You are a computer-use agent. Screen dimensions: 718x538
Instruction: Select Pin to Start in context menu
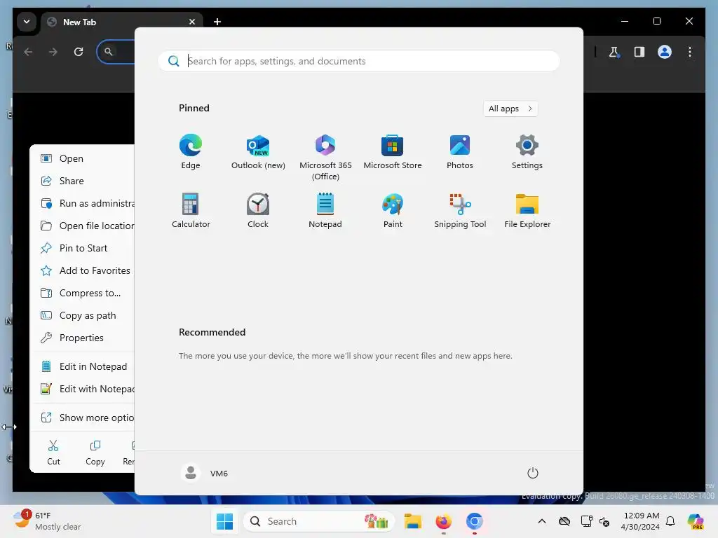coord(83,248)
